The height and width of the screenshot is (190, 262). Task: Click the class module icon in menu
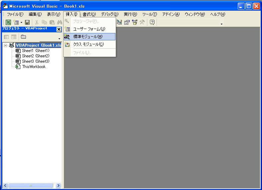click(67, 44)
